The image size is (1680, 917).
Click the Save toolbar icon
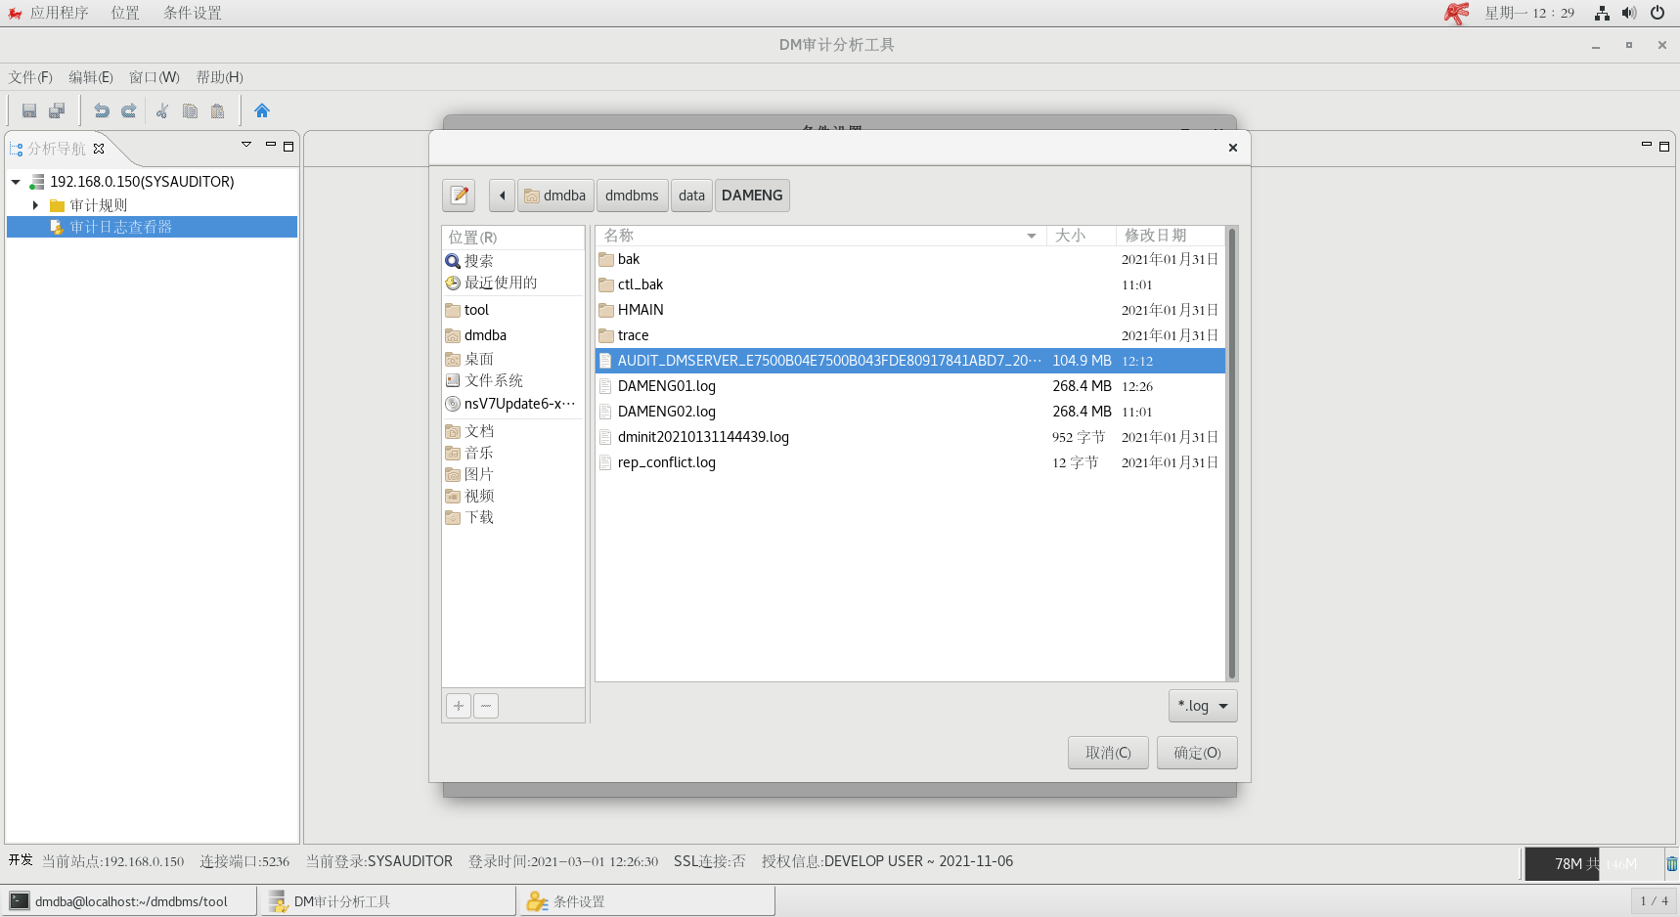pyautogui.click(x=29, y=110)
